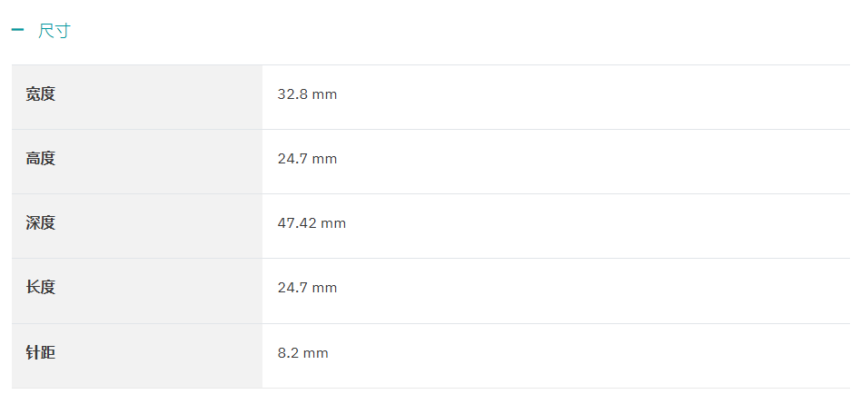The image size is (860, 404).
Task: Select the 高度 value 24.7 mm
Action: (x=307, y=159)
